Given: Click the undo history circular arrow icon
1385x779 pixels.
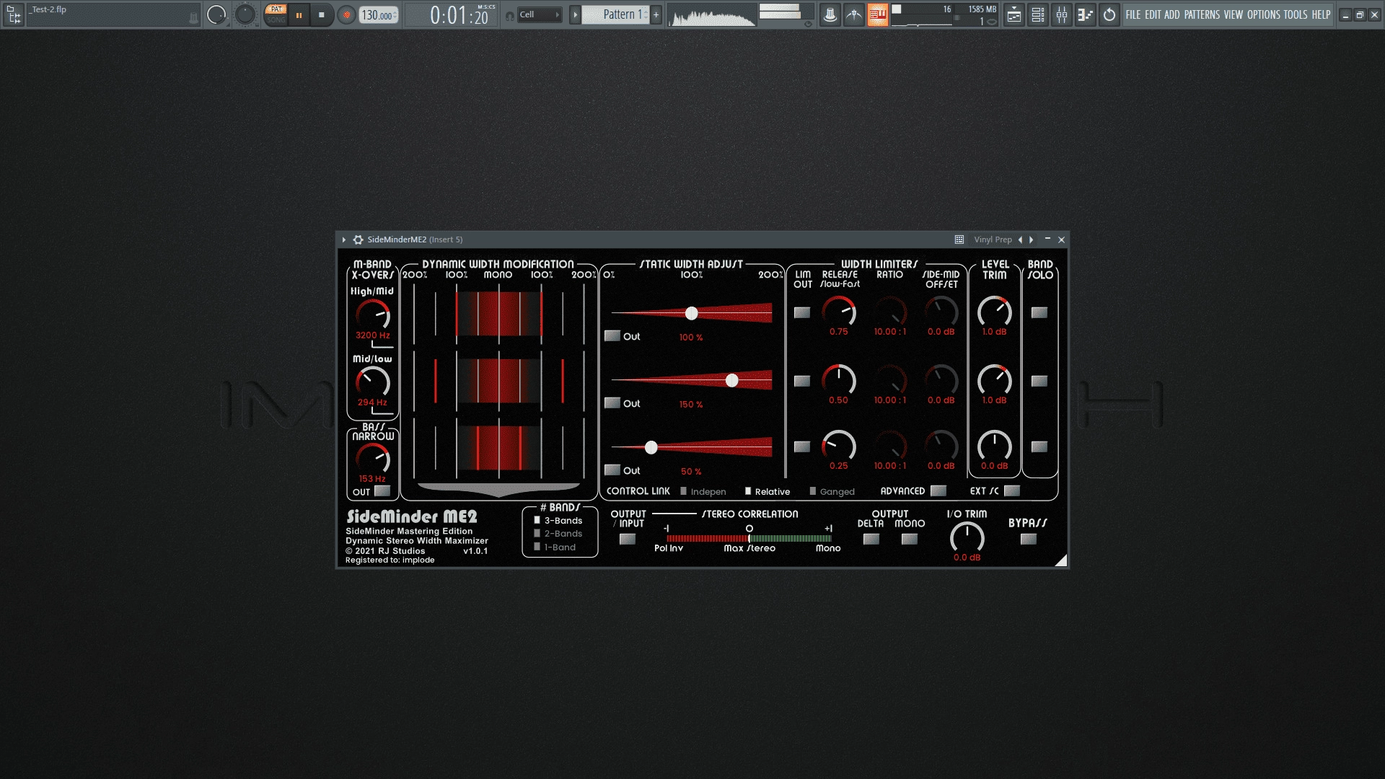Looking at the screenshot, I should coord(1109,14).
